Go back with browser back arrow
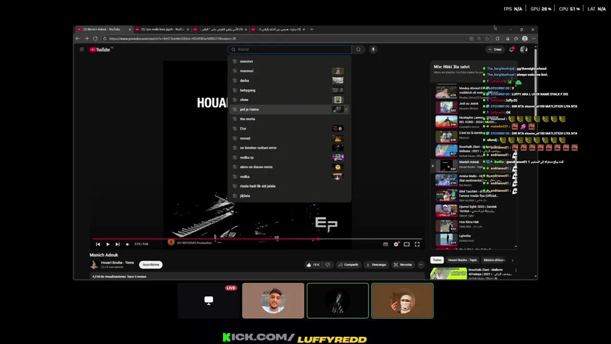This screenshot has width=611, height=344. click(78, 39)
